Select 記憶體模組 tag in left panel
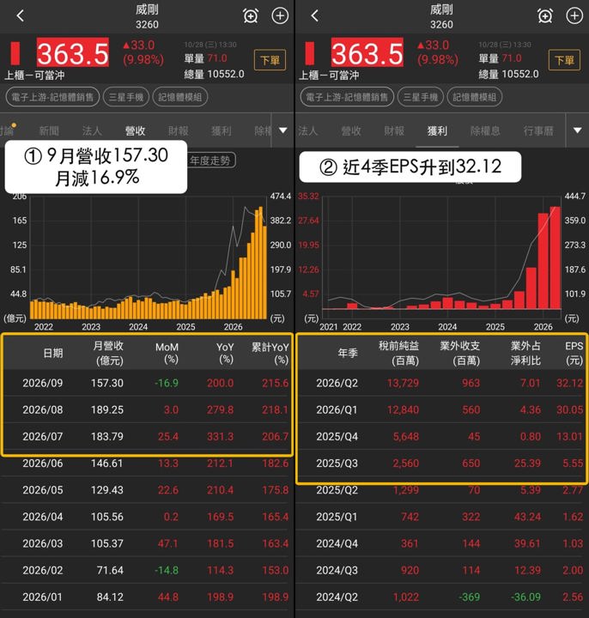 pyautogui.click(x=179, y=97)
